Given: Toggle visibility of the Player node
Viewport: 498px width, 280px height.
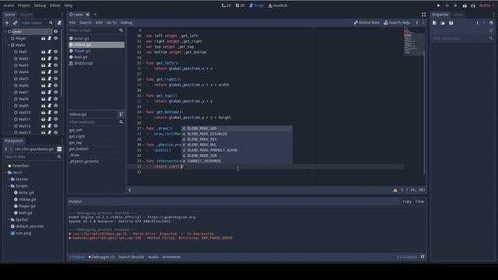Looking at the screenshot, I should coord(56,38).
